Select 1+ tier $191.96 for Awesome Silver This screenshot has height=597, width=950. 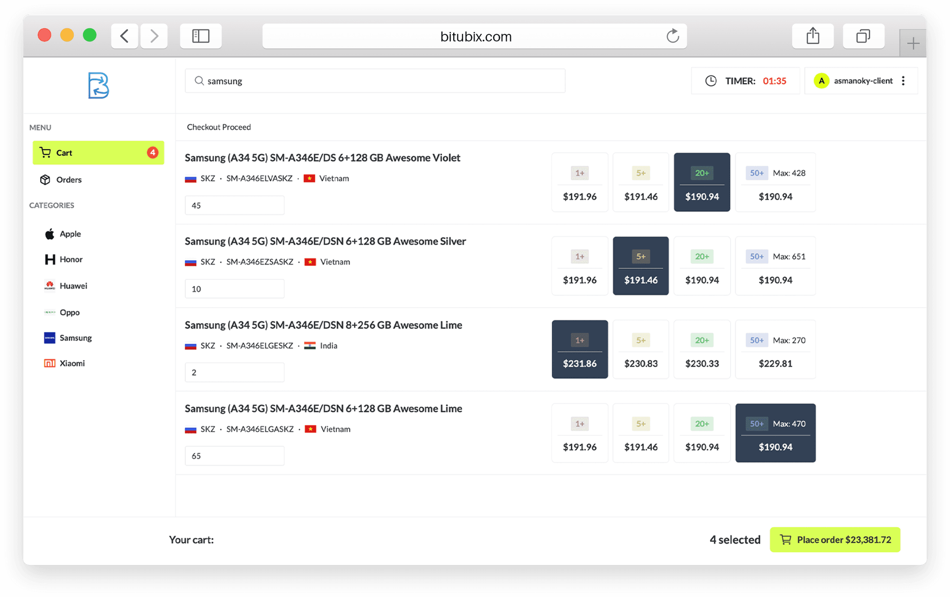[x=580, y=266]
